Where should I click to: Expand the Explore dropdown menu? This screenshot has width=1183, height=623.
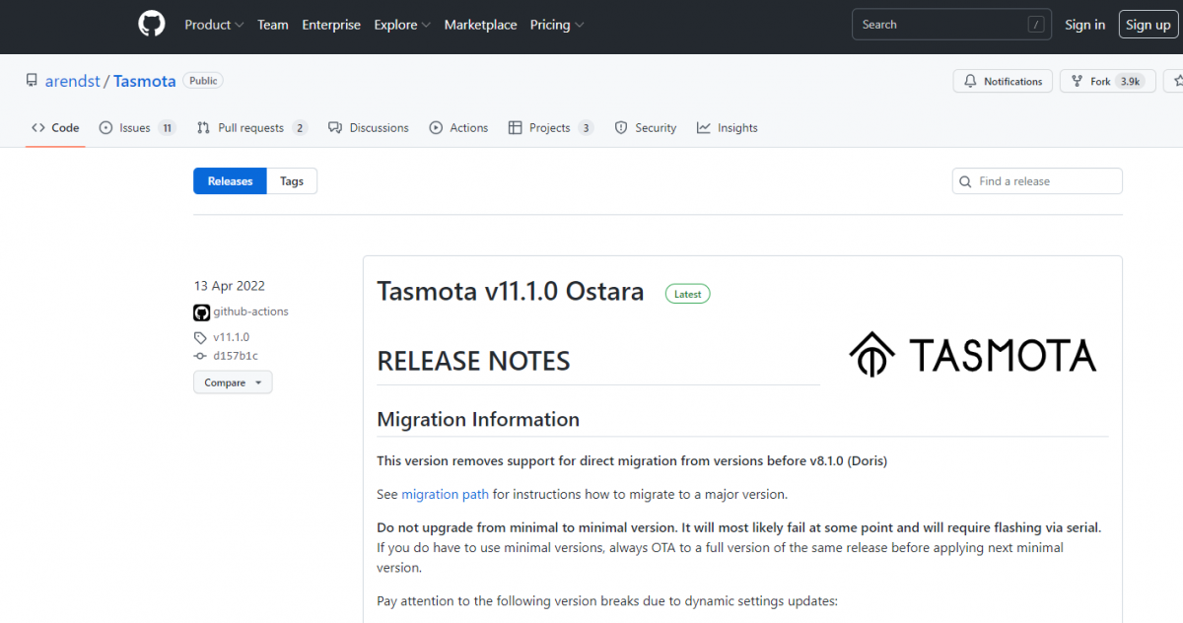[402, 25]
